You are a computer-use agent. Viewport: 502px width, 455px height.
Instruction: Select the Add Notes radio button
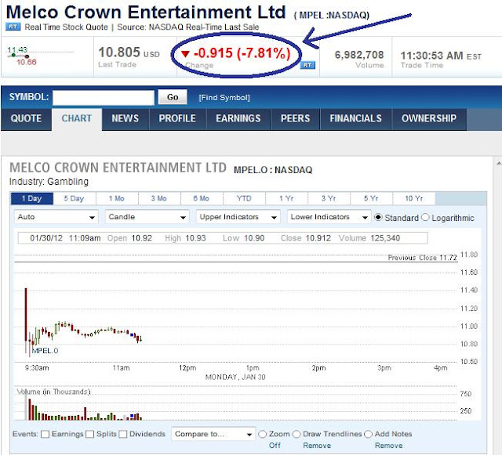coord(368,434)
